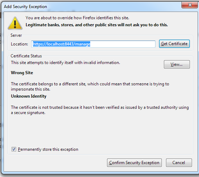Click the 'certificate belongs to a different site' paragraph

[90, 86]
